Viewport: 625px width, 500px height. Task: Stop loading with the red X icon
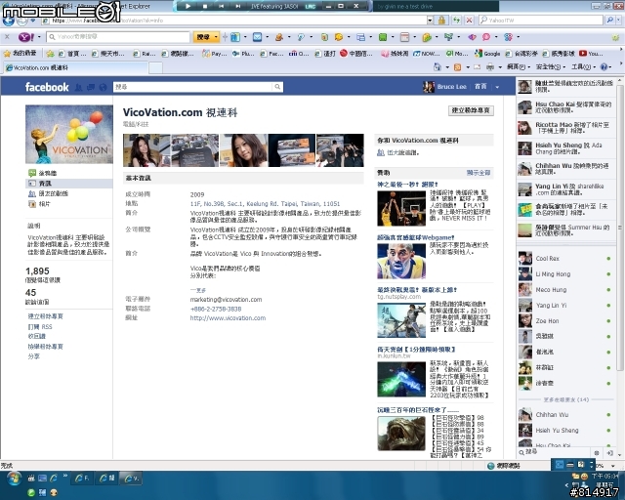[x=470, y=20]
